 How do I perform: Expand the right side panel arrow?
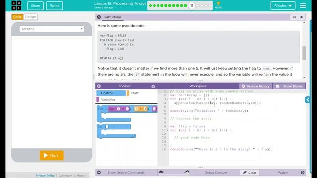(x=307, y=100)
